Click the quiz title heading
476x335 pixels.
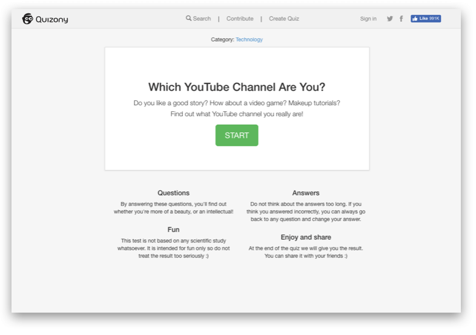click(x=237, y=87)
